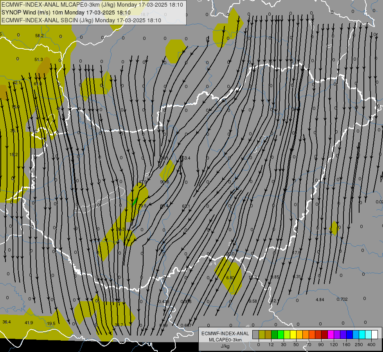The width and height of the screenshot is (383, 352).
Task: Click the legend tick label '400'
Action: coord(371,345)
